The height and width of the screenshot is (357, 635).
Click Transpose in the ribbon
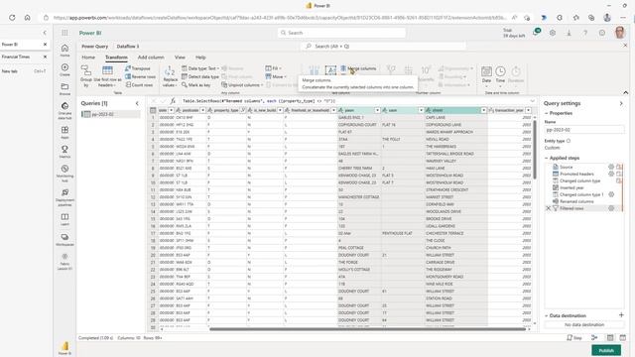click(138, 68)
